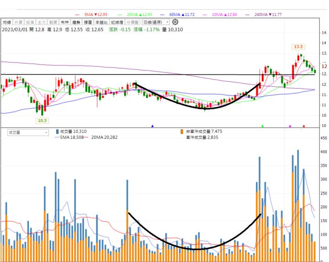
Task: Click the 2023/03/01 date readout
Action: (15, 30)
